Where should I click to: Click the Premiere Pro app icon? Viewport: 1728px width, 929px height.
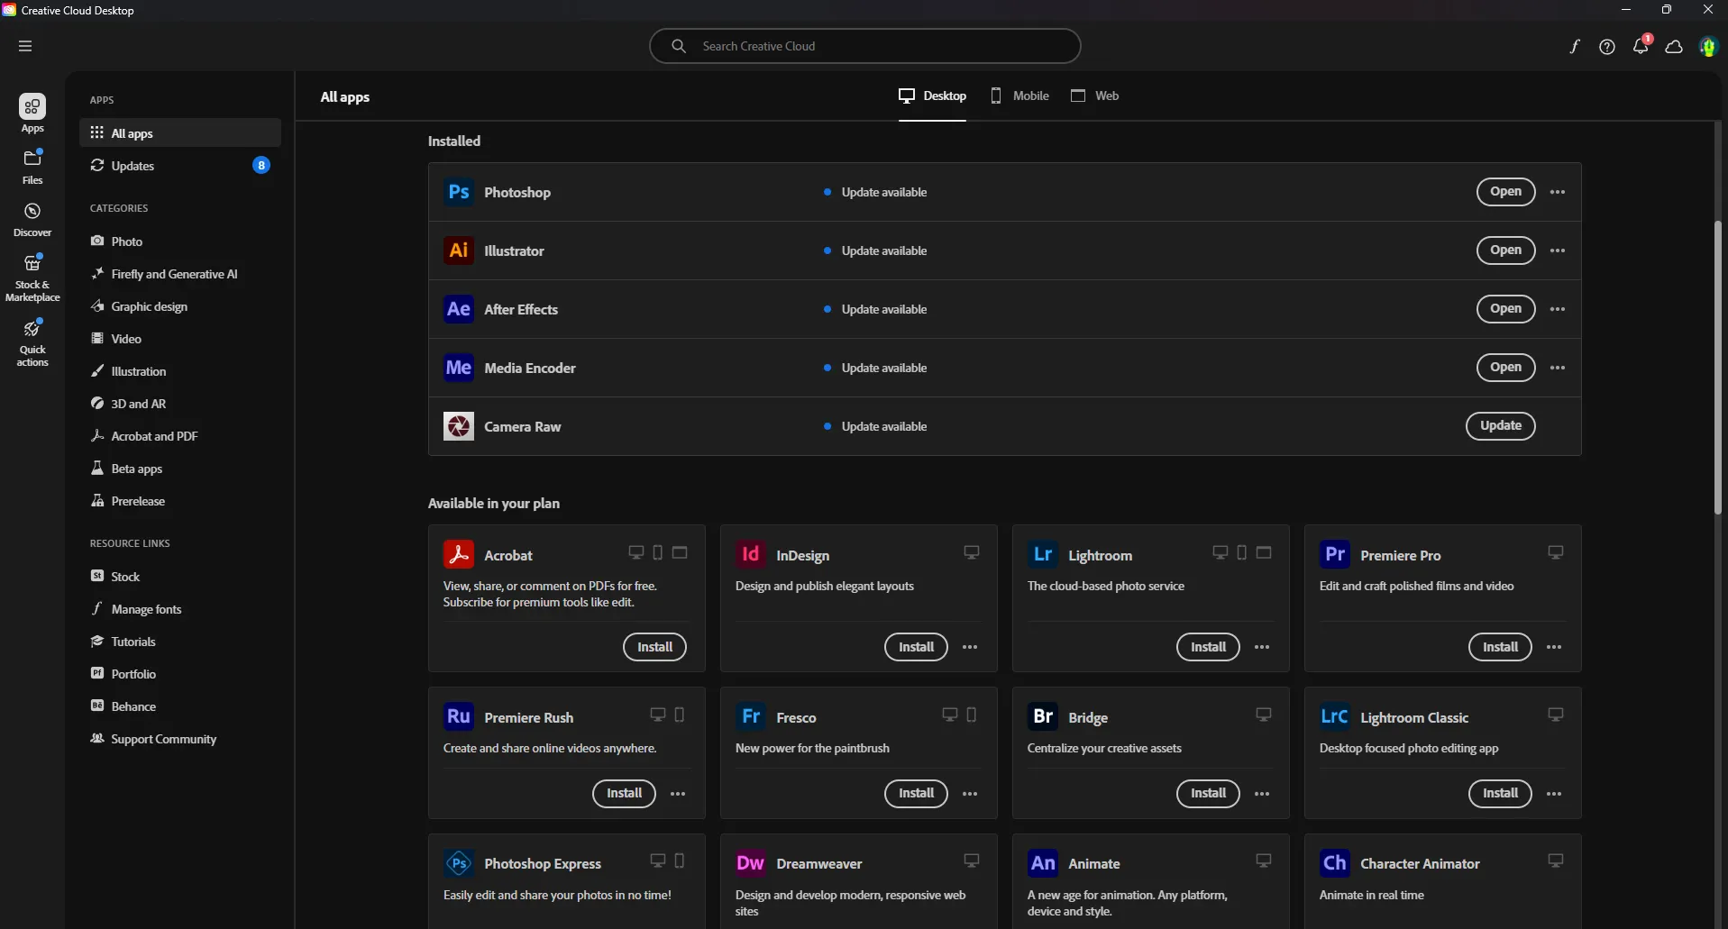tap(1335, 554)
